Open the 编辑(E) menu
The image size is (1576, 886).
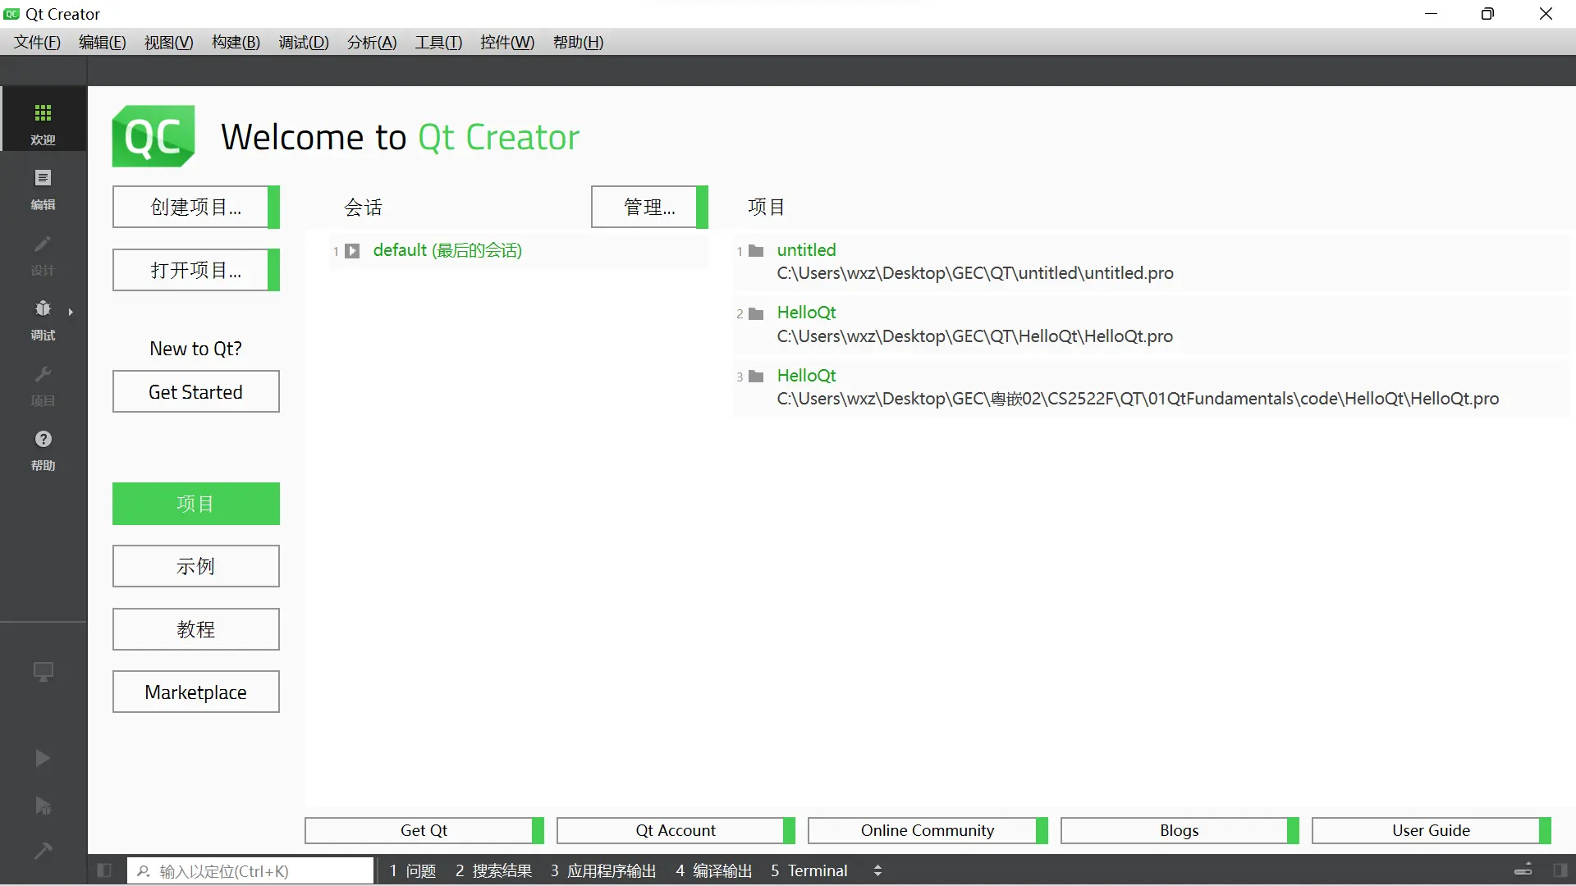tap(102, 42)
